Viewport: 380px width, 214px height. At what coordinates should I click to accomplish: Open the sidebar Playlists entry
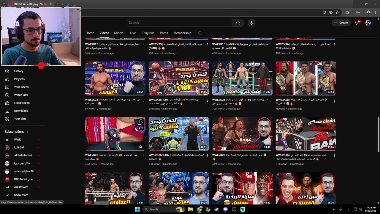click(x=19, y=79)
